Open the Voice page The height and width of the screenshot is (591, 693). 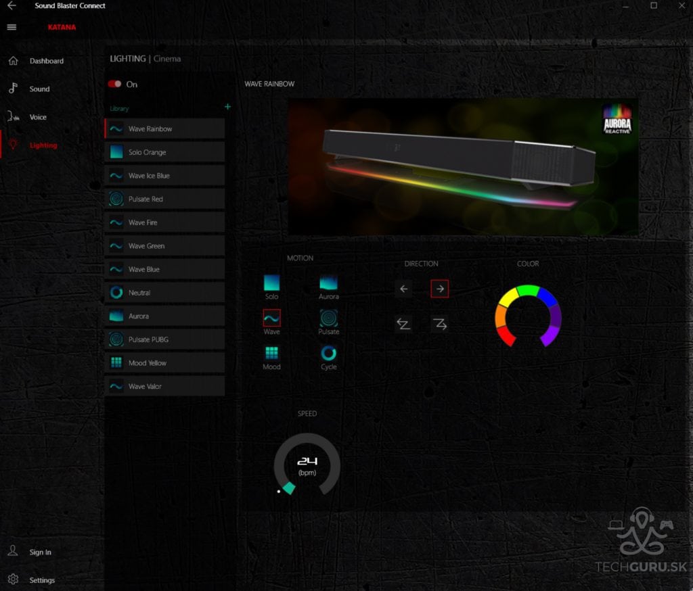tap(38, 117)
